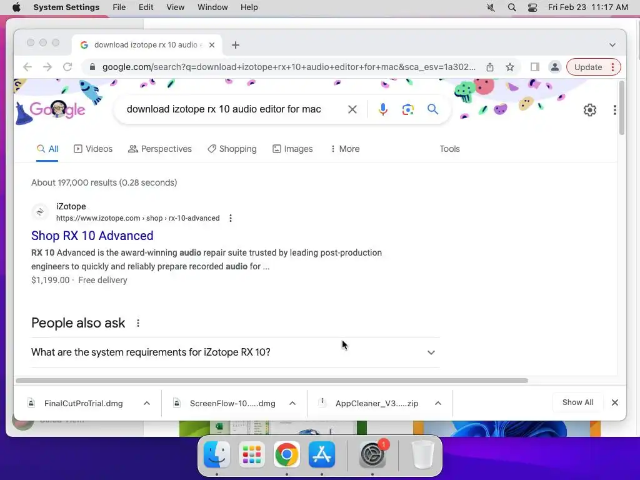The image size is (640, 480).
Task: Click the izotope.com result URL
Action: click(x=138, y=218)
